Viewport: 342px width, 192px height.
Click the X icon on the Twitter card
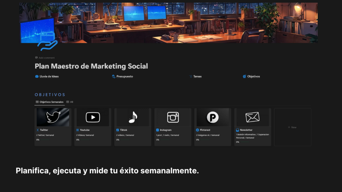37,130
